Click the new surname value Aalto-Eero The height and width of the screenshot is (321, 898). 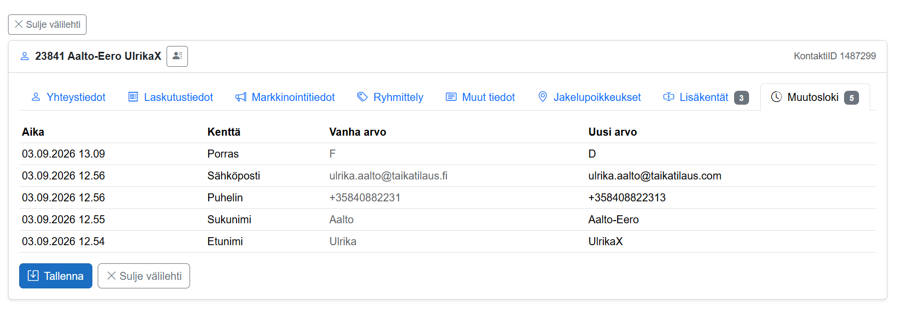[x=613, y=220]
